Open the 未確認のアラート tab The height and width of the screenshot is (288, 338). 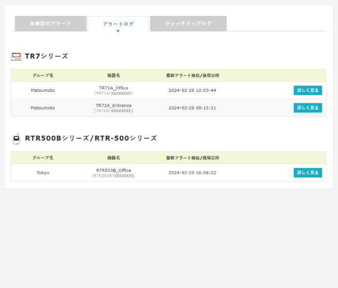pyautogui.click(x=50, y=23)
